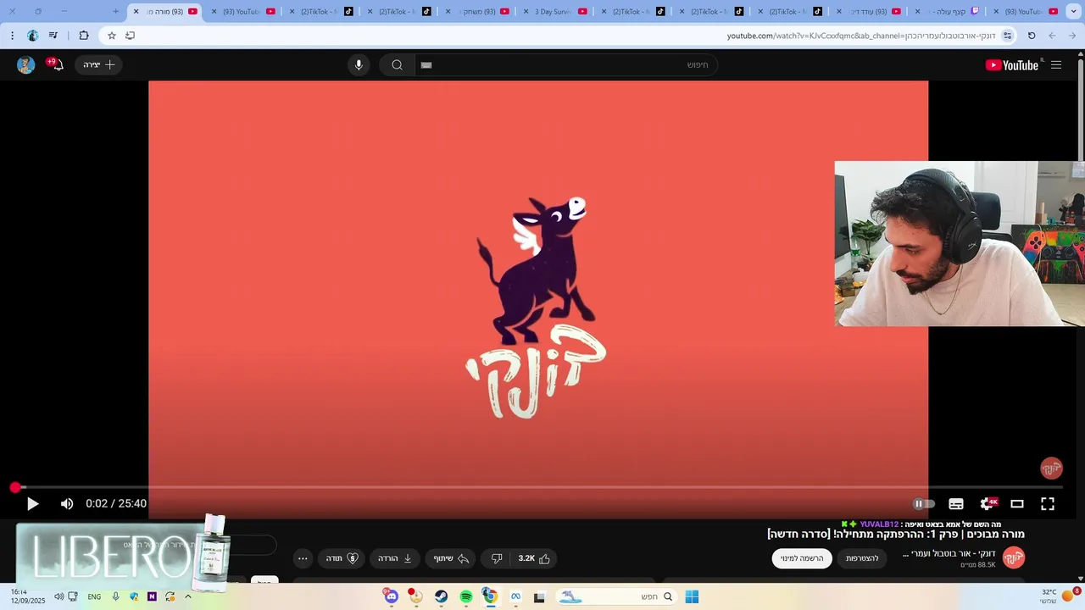
Task: Go forward with the browser forward arrow
Action: pos(1052,36)
